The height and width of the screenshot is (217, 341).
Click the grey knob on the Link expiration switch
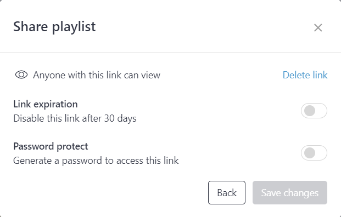(310, 111)
